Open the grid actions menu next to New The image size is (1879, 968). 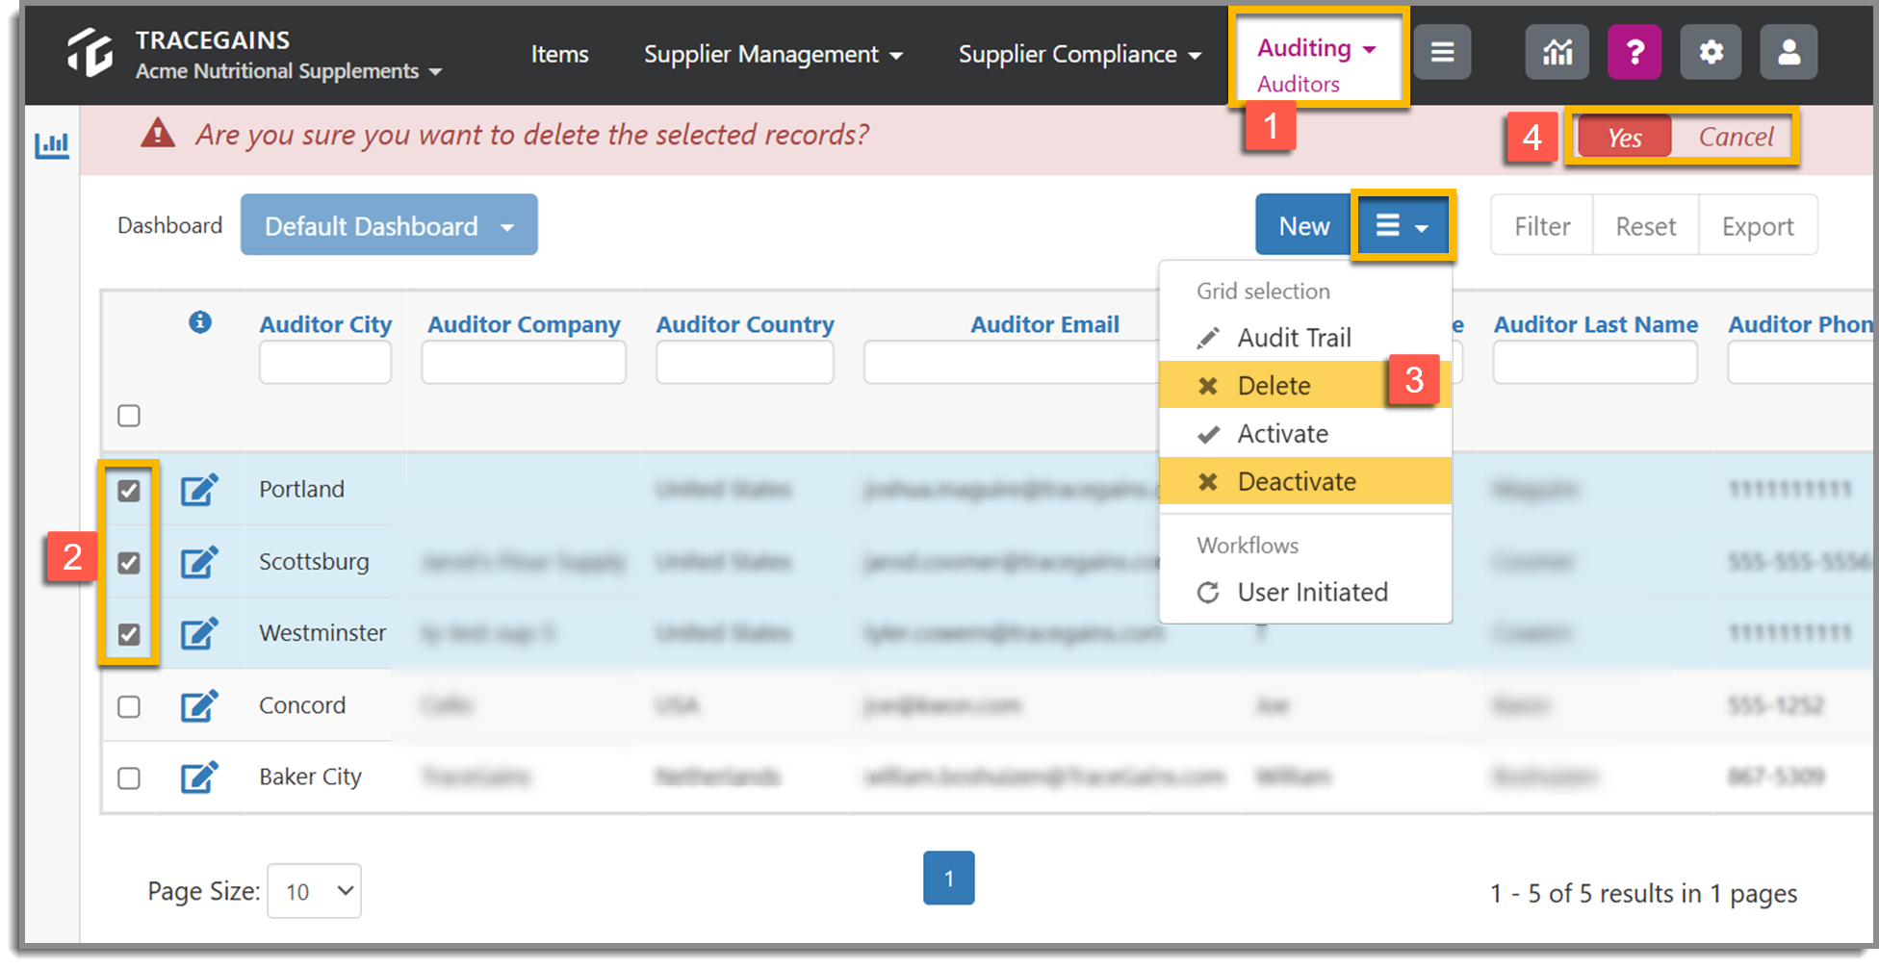(1403, 226)
